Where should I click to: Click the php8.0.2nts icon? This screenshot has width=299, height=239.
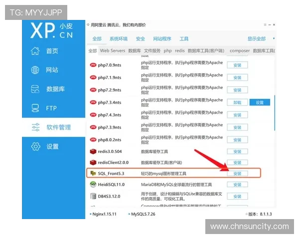coord(93,139)
